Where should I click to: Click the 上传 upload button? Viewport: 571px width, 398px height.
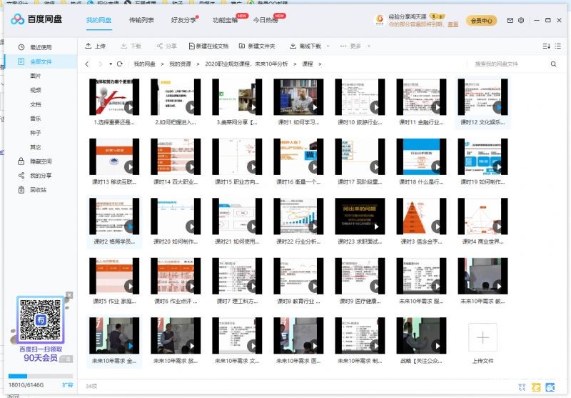point(96,46)
